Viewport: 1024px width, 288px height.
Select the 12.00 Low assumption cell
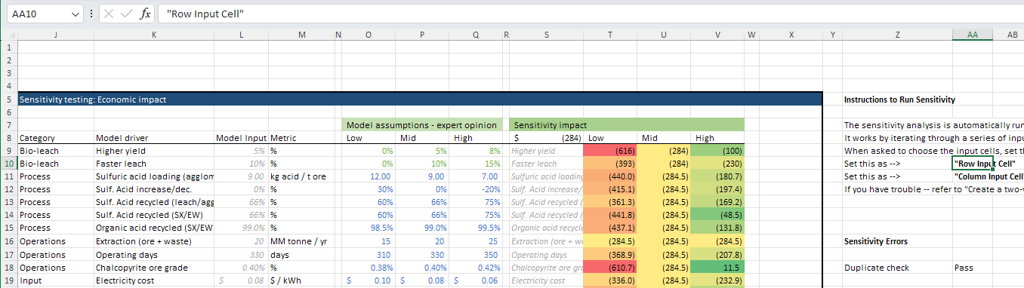click(369, 176)
